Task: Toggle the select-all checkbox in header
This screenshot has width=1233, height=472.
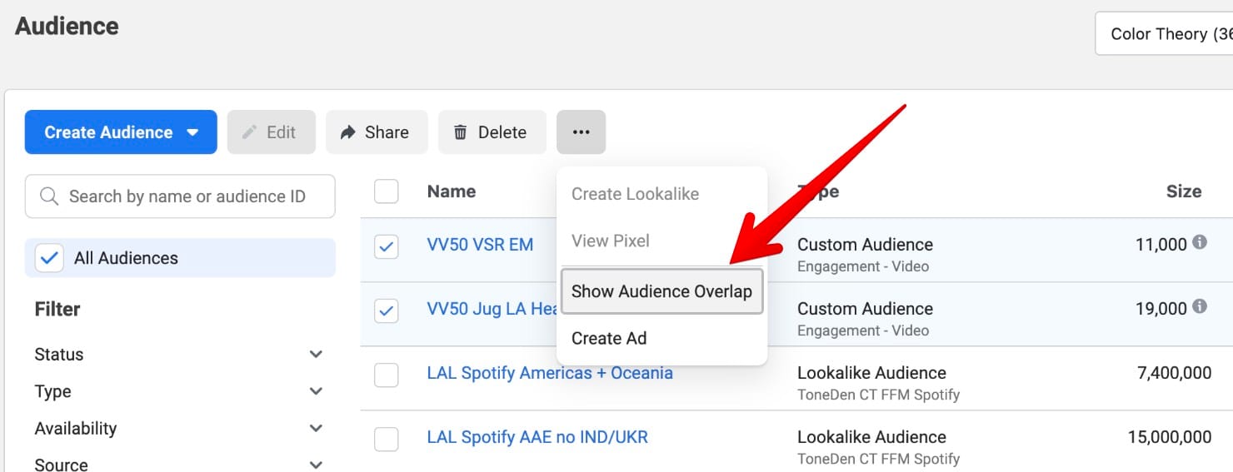Action: click(x=387, y=192)
